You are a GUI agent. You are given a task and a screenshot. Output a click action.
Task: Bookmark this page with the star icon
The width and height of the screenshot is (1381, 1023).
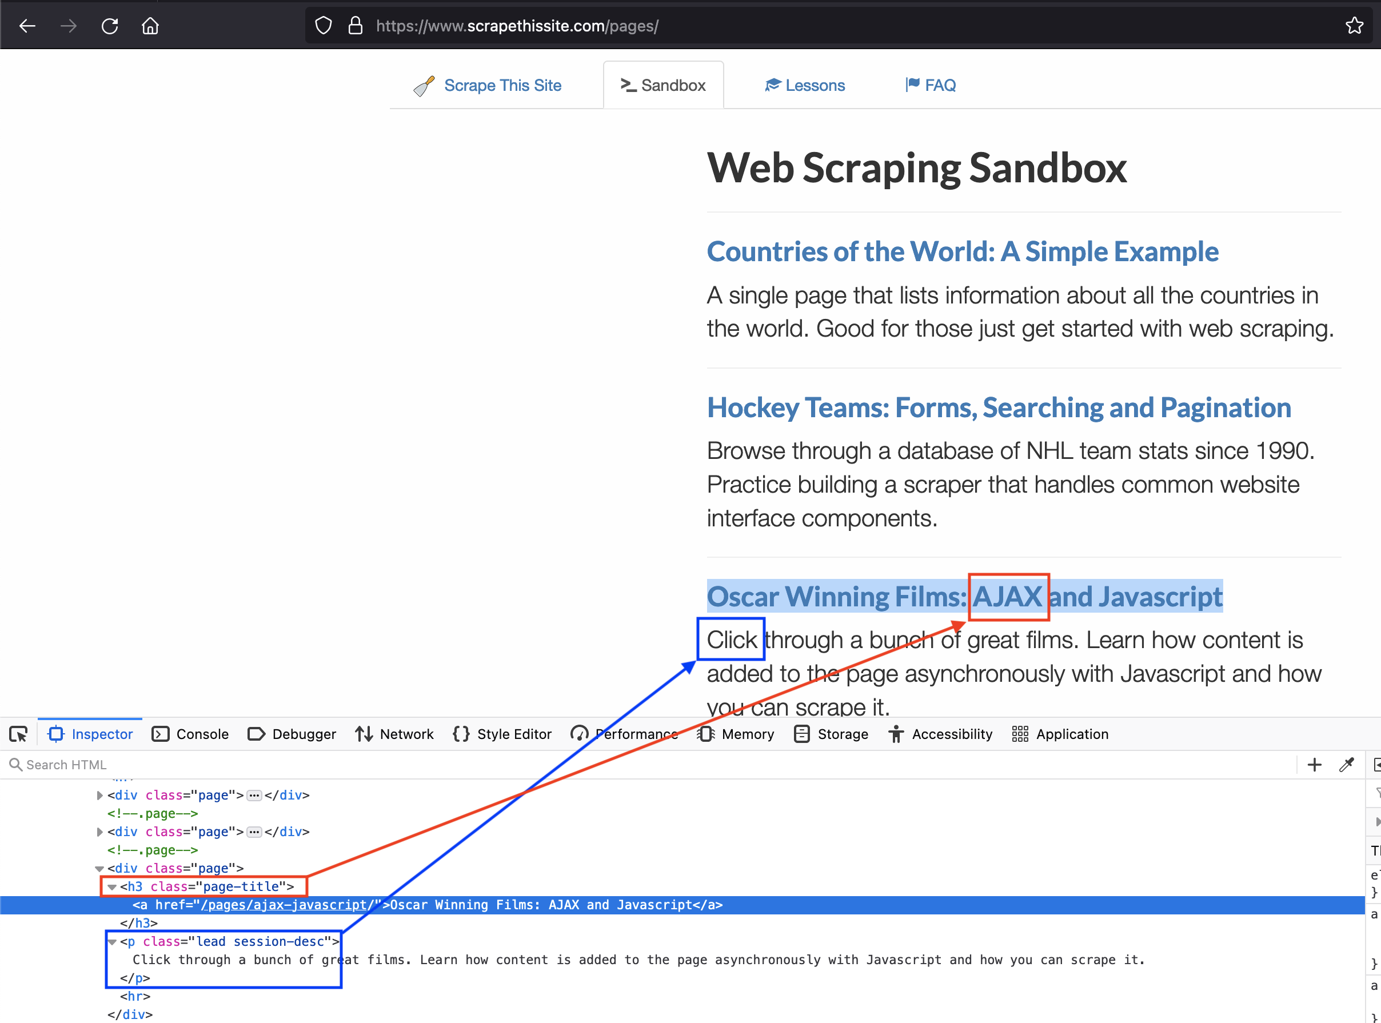point(1354,26)
